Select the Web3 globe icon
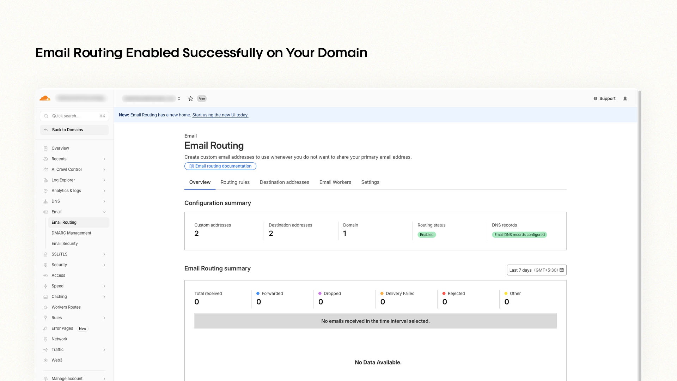This screenshot has height=381, width=677. coord(46,360)
